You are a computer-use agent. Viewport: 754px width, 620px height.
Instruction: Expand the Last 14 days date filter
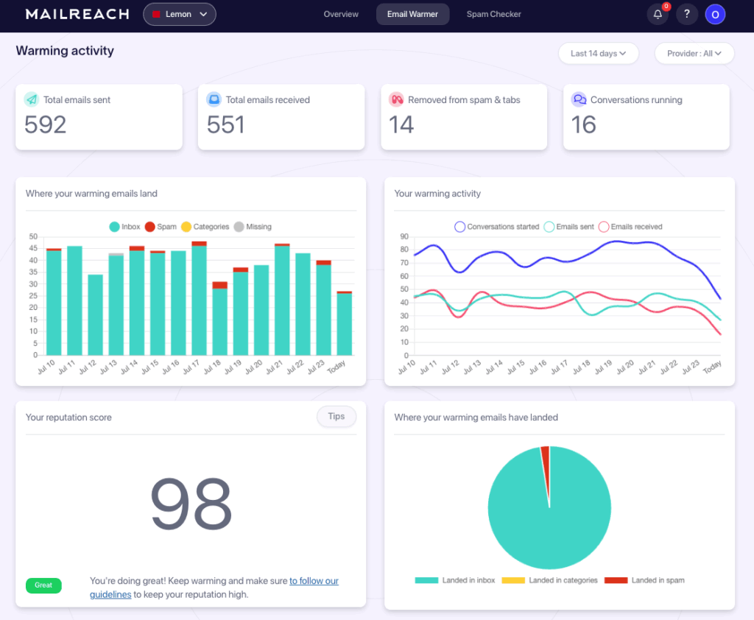point(599,53)
